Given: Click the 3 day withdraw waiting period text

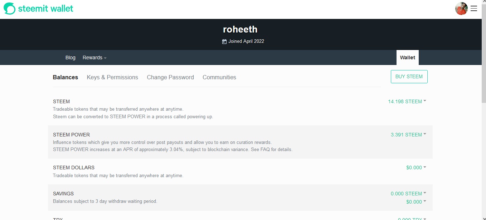Looking at the screenshot, I should tap(105, 201).
